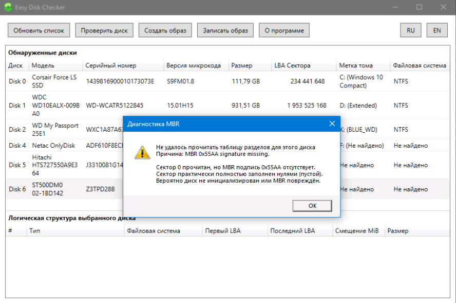The image size is (456, 303).
Task: Click the Размер column header in disk list
Action: pos(242,65)
